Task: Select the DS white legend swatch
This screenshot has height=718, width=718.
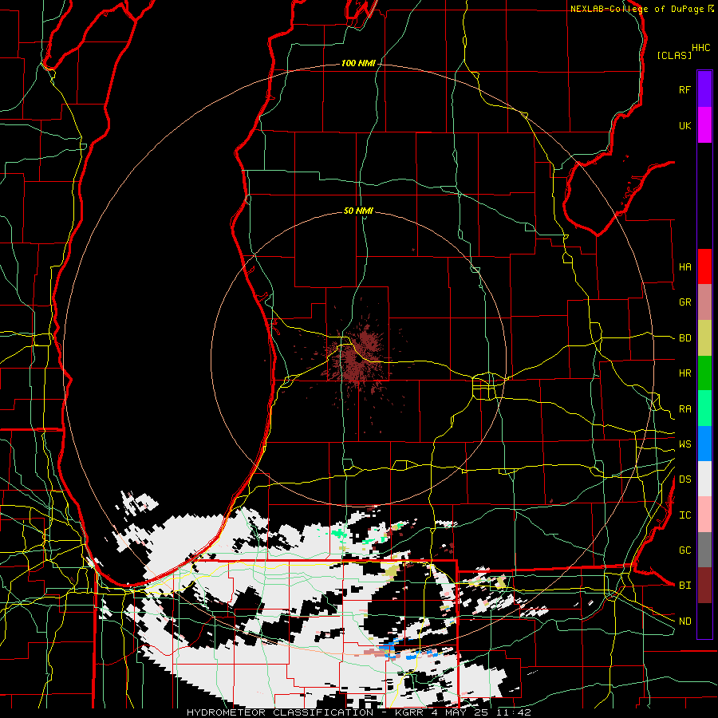Action: pyautogui.click(x=704, y=479)
